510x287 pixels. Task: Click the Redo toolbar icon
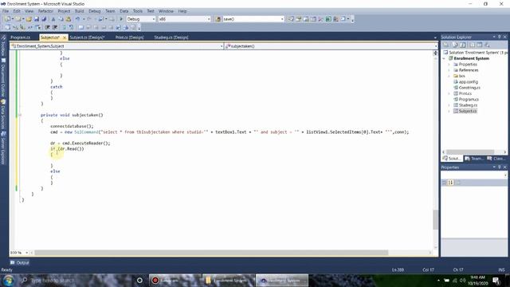coord(89,19)
